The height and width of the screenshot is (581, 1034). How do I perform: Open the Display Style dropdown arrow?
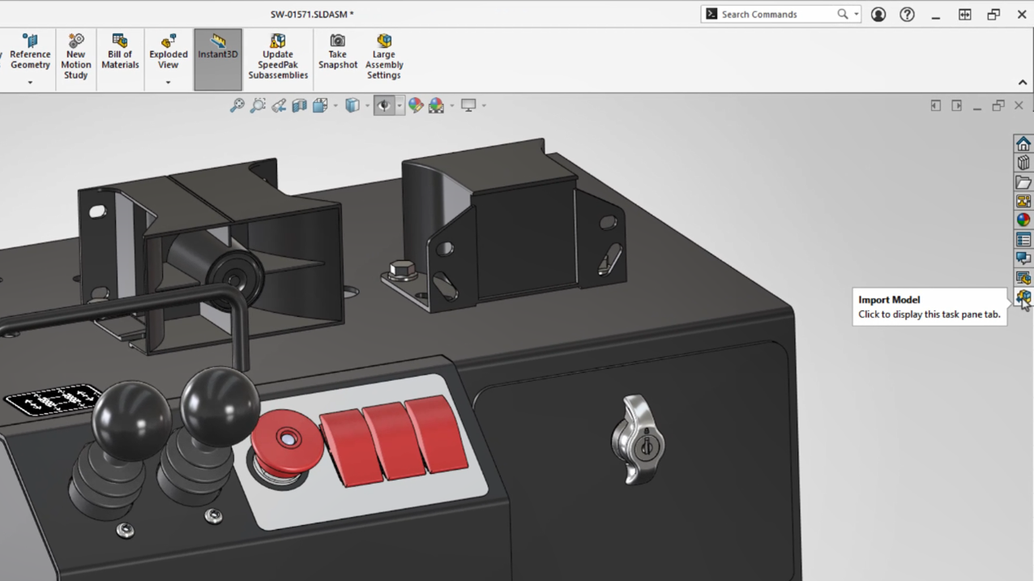click(x=366, y=105)
